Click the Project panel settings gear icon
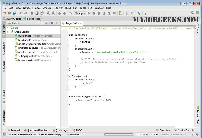The height and width of the screenshot is (138, 202). pos(52,23)
